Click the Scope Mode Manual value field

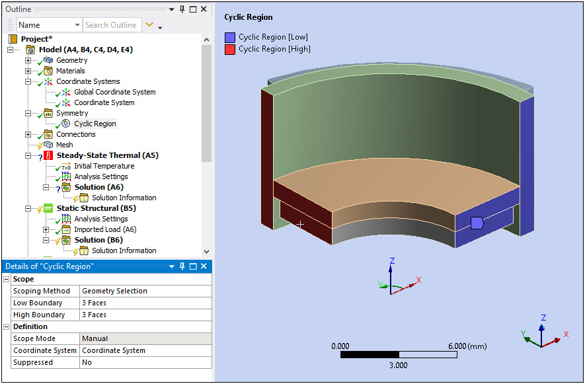[145, 338]
